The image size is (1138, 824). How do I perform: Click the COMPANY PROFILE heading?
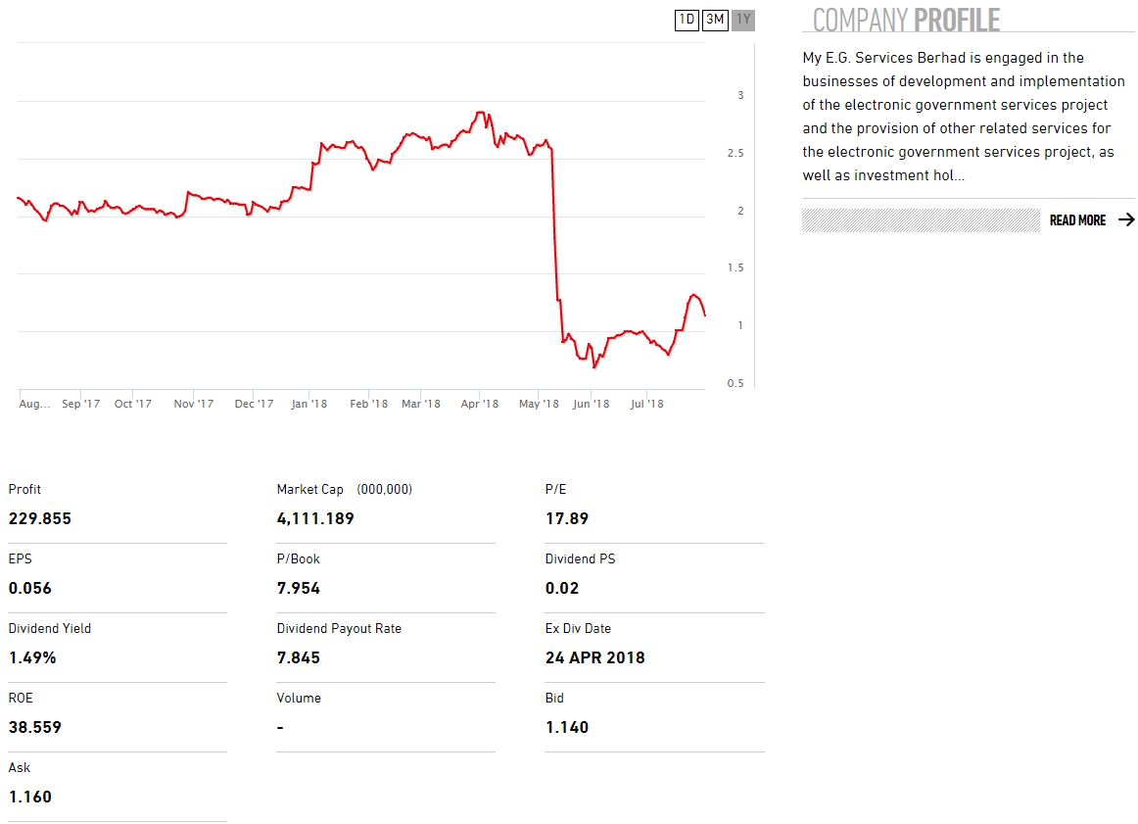(x=906, y=20)
